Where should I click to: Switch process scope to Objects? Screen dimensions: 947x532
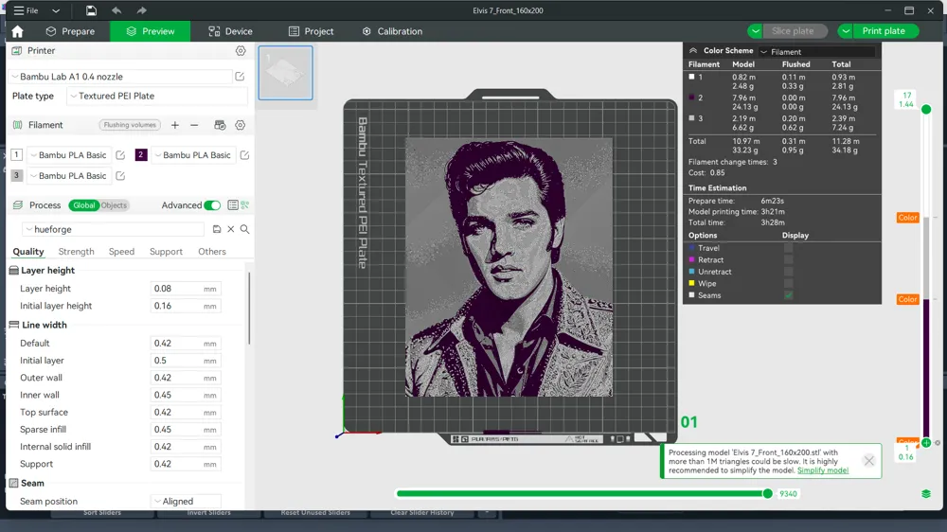click(x=114, y=205)
